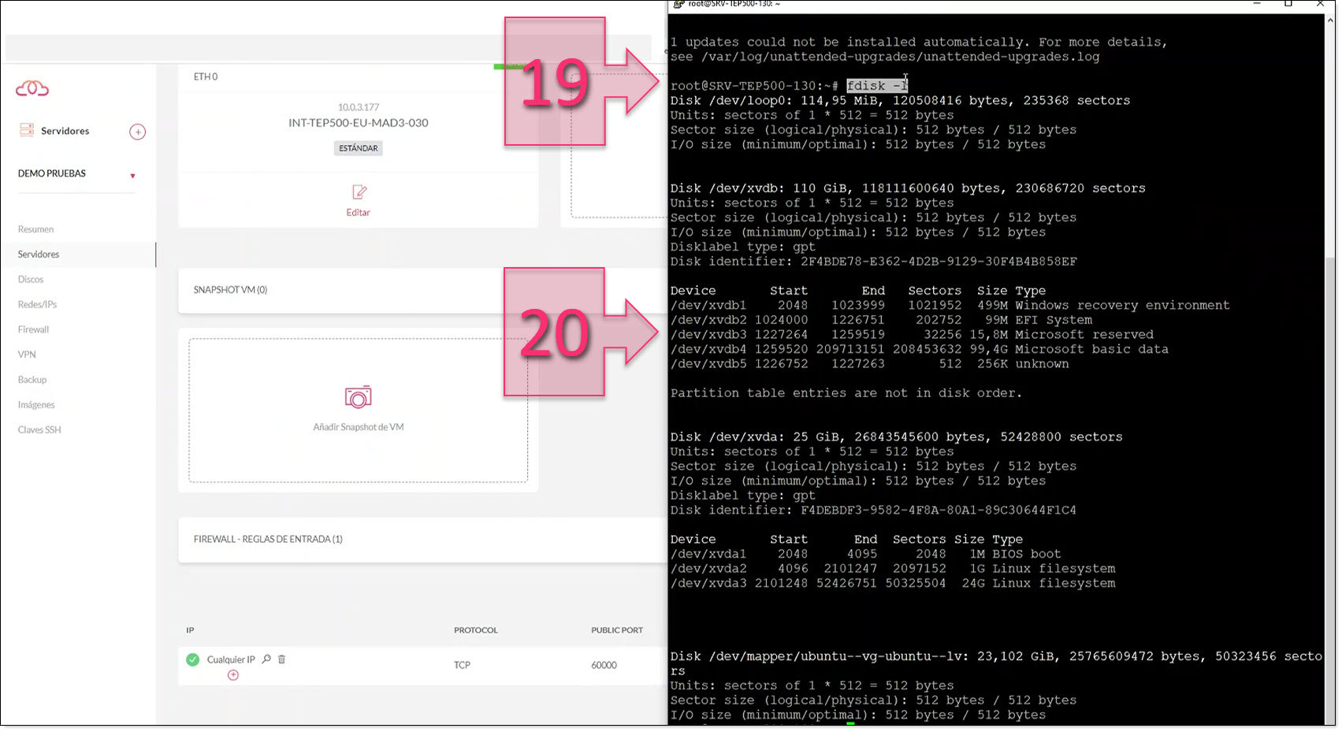The width and height of the screenshot is (1342, 732).
Task: Click the pink cloud logo icon
Action: (33, 88)
